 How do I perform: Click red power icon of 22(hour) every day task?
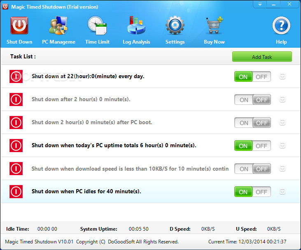[x=16, y=76]
